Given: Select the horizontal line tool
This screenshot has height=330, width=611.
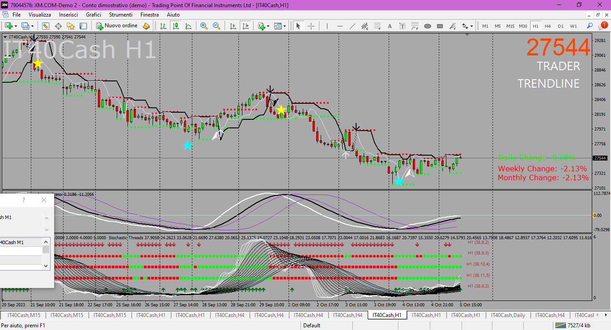Looking at the screenshot, I should [x=339, y=26].
